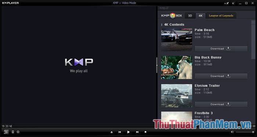This screenshot has width=257, height=137.
Task: Download the Elysium Trailer video
Action: (x=221, y=104)
